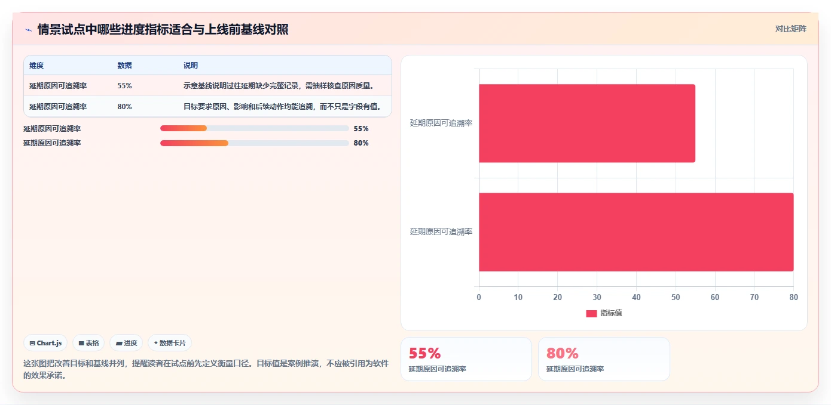Viewport: 831px width, 405px height.
Task: Click the footer note starting 这张图把改善目标
Action: click(206, 369)
